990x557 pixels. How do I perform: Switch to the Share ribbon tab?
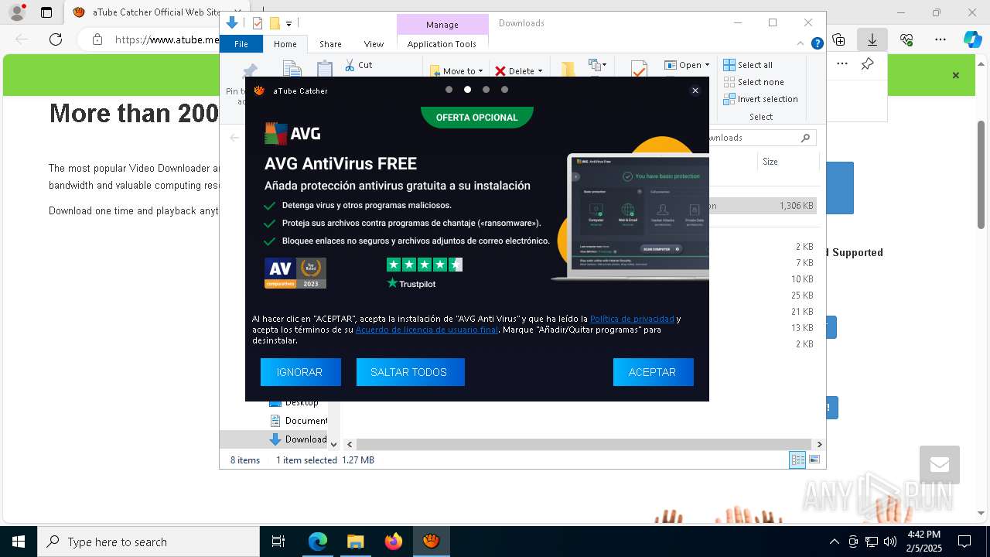point(330,44)
